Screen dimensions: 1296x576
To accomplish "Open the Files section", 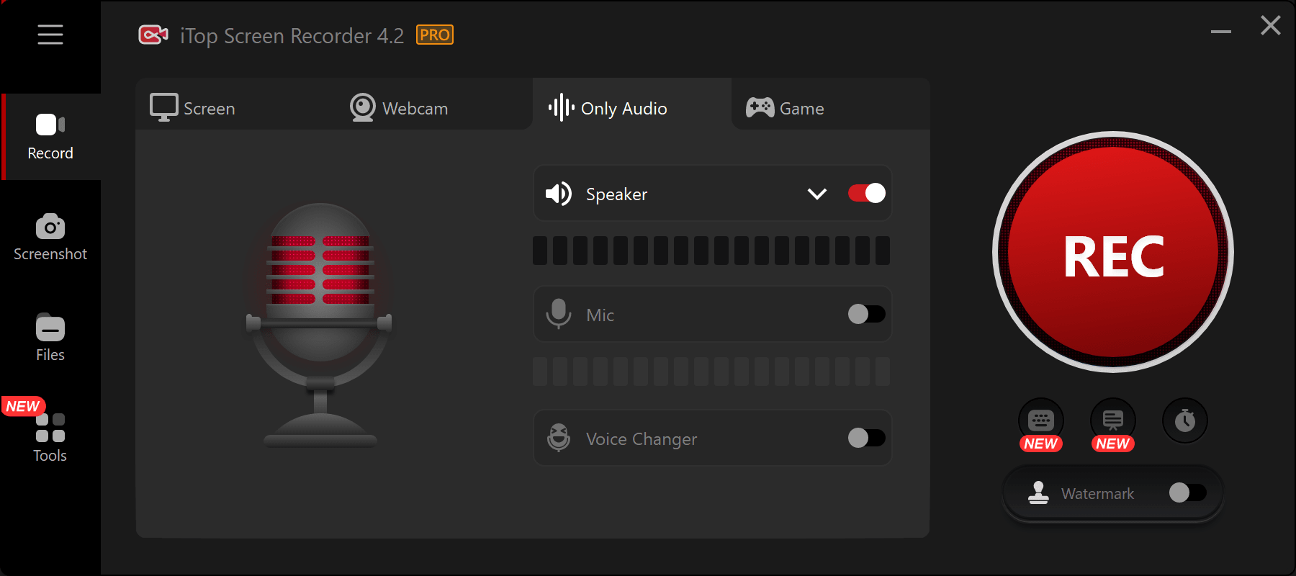I will point(50,338).
